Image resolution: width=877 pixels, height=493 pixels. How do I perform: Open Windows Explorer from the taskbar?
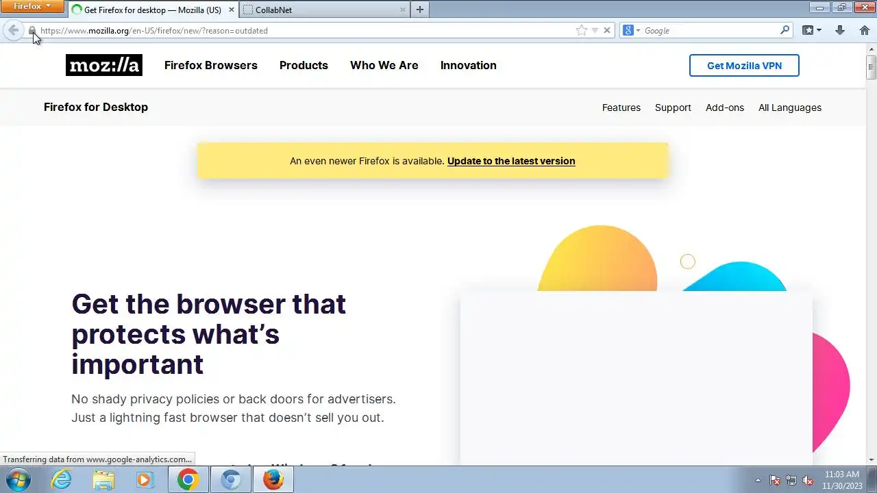[x=103, y=479]
